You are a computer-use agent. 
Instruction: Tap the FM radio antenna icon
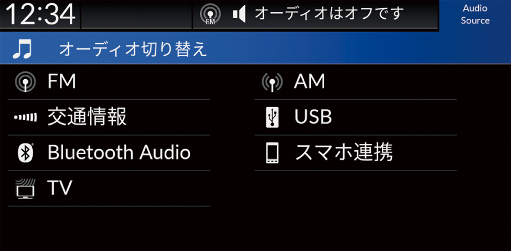tap(25, 82)
